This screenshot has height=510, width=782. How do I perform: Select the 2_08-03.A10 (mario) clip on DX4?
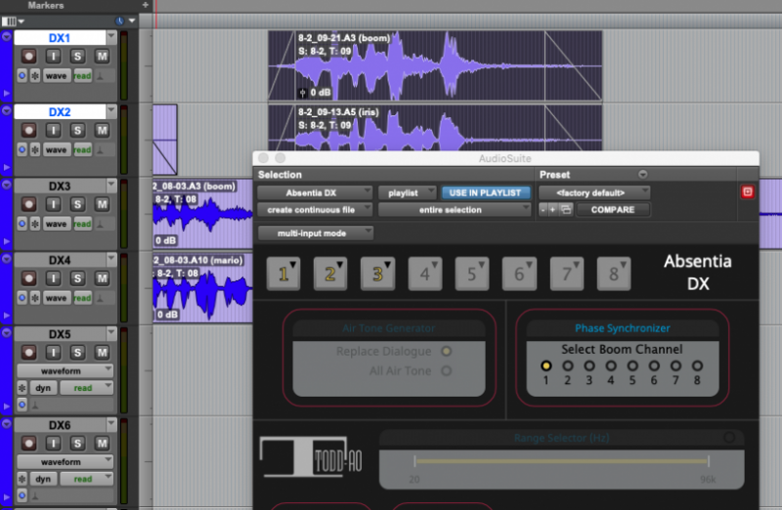pos(202,287)
